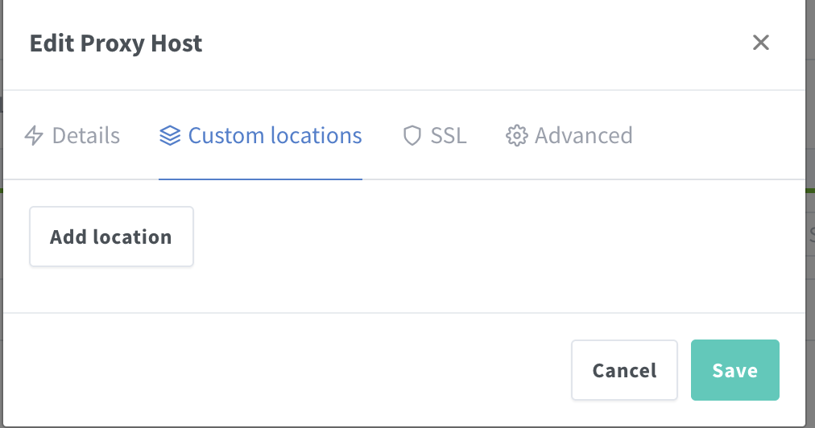
Task: Close the Edit Proxy Host dialog
Action: (x=761, y=43)
